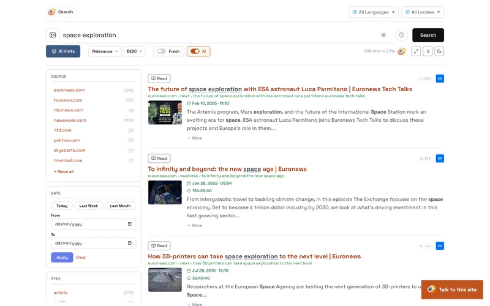This screenshot has height=306, width=490.
Task: Open the Search logo tab at top left
Action: [62, 12]
